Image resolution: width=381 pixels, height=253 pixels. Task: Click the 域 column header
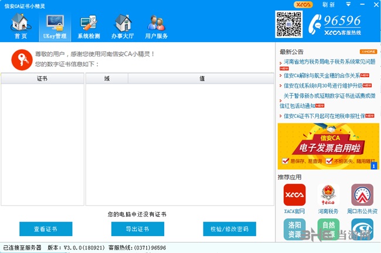[107, 78]
